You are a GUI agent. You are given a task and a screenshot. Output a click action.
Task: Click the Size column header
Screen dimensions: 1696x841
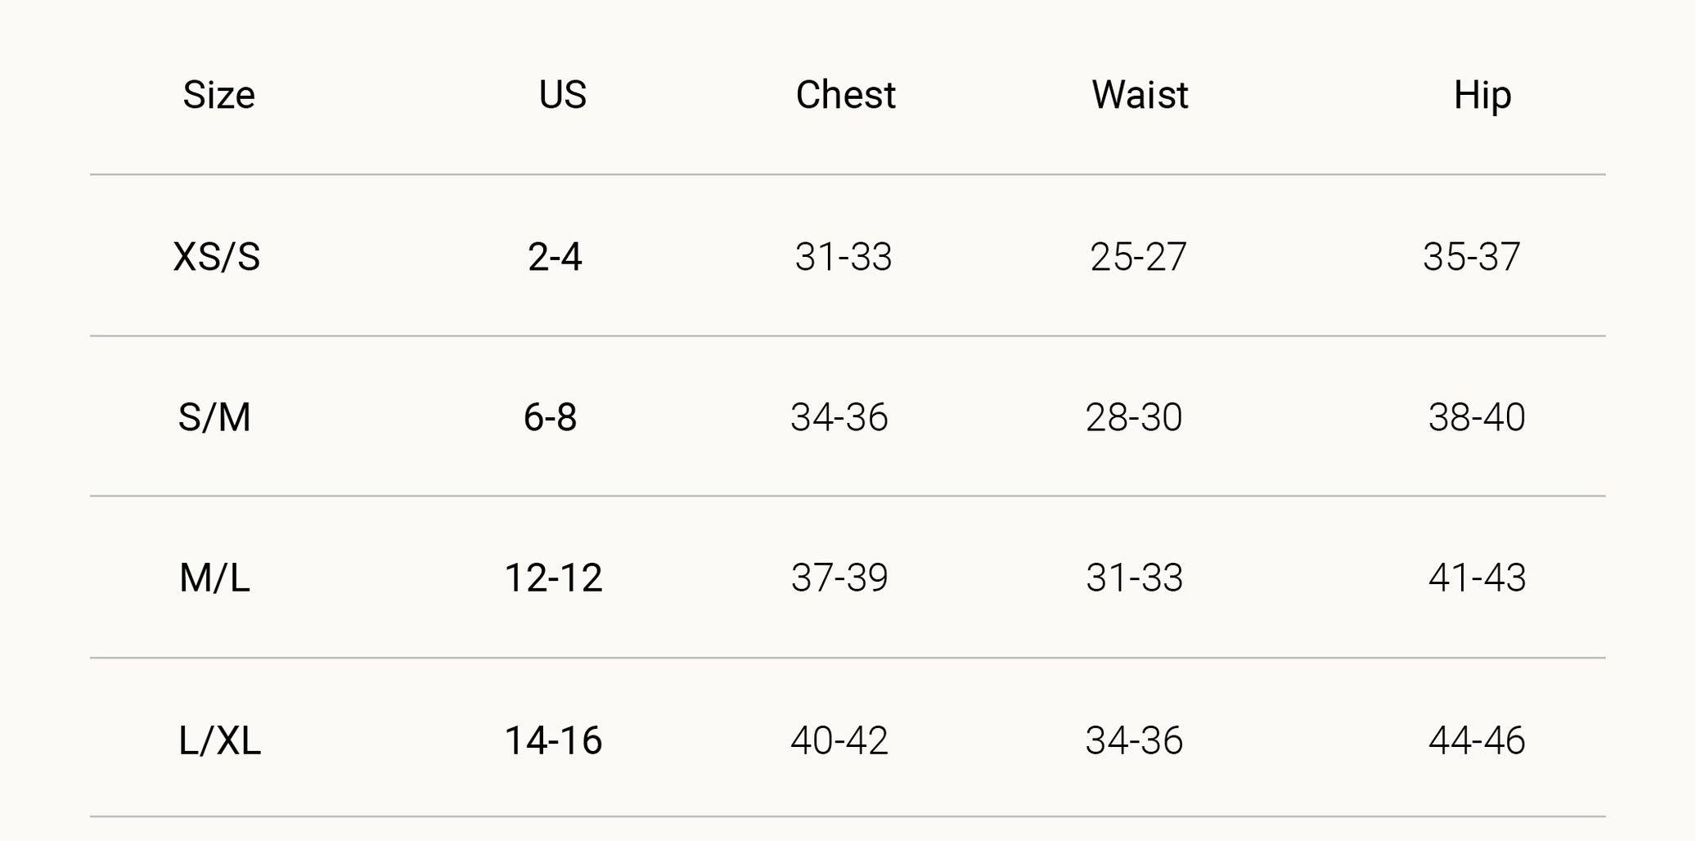tap(218, 96)
